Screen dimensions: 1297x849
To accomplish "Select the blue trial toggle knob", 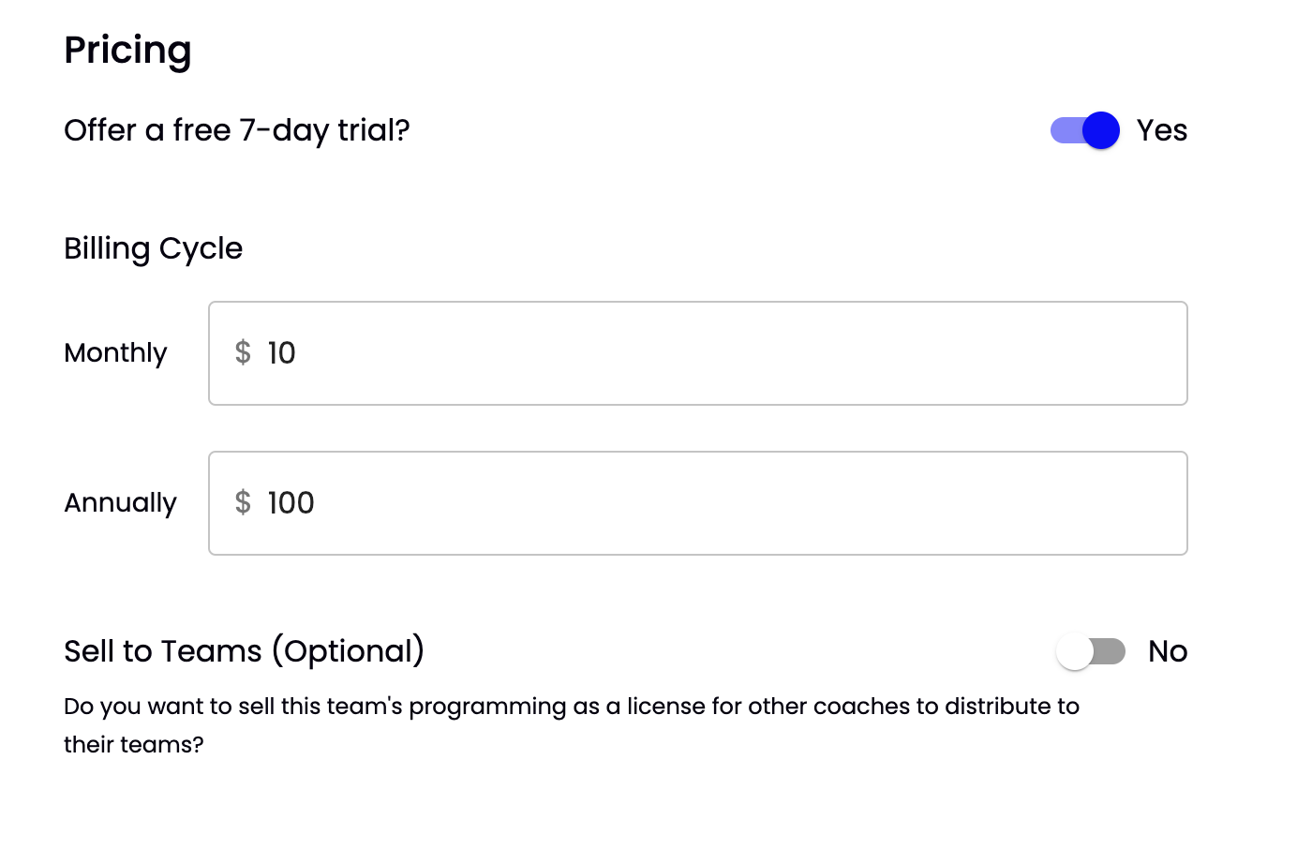I will [x=1100, y=130].
